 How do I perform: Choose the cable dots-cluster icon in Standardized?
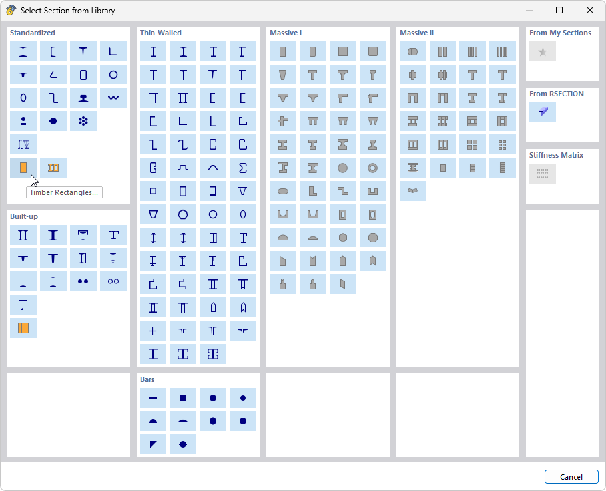click(83, 121)
